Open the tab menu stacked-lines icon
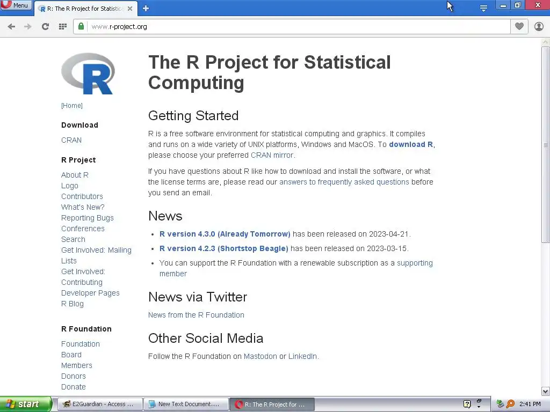This screenshot has width=550, height=412. click(483, 8)
